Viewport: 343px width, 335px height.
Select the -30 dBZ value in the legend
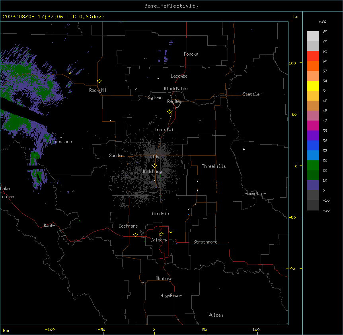click(326, 210)
